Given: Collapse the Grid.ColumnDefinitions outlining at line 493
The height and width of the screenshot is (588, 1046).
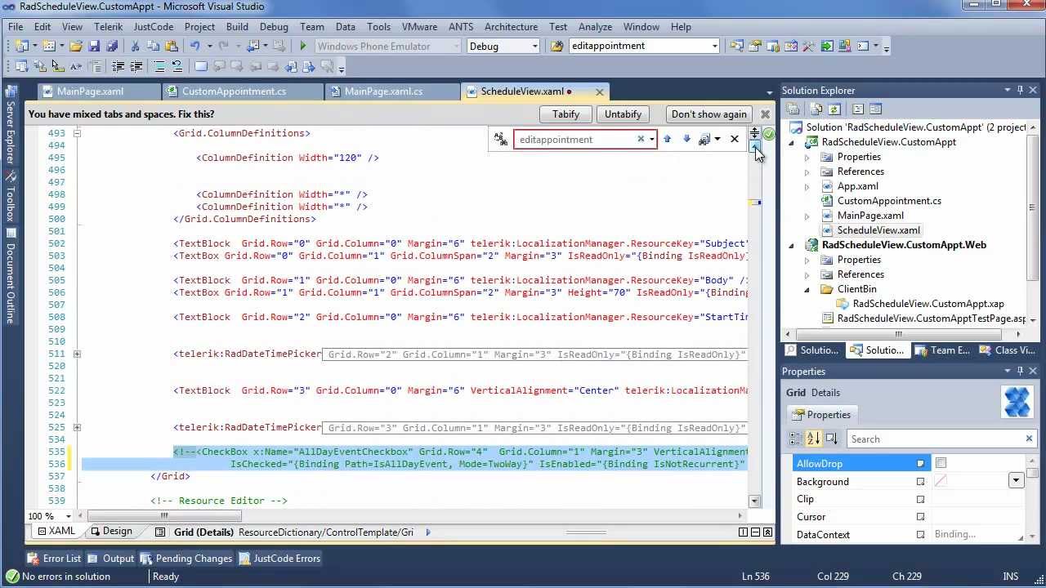Looking at the screenshot, I should coord(77,133).
